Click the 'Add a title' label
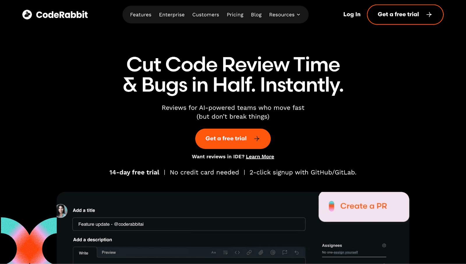This screenshot has width=466, height=264. (84, 210)
